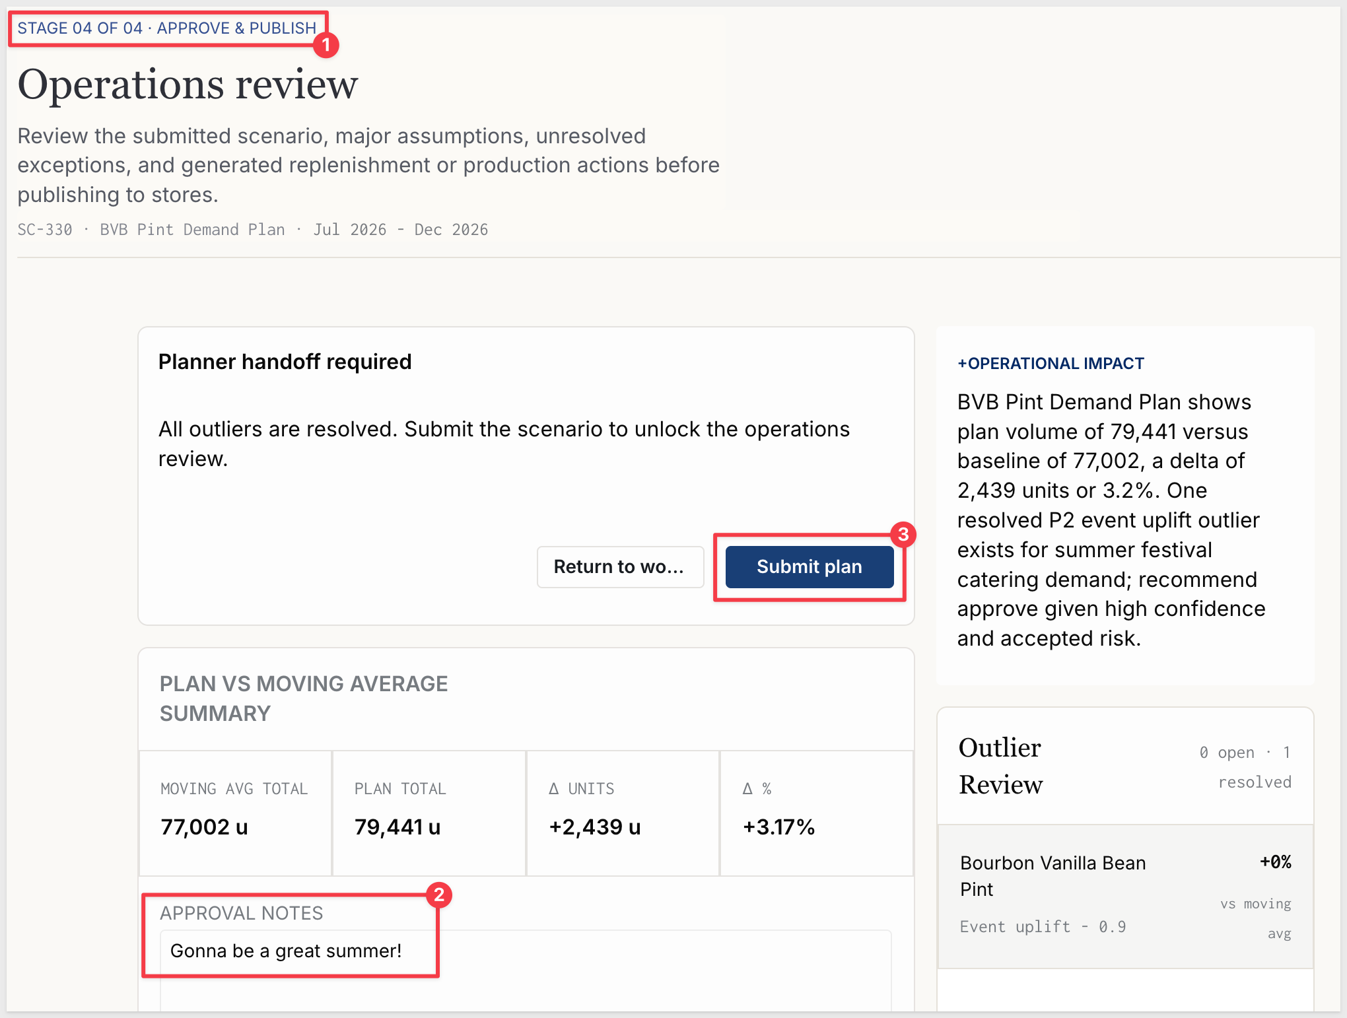Click the Planner handoff required title
Image resolution: width=1347 pixels, height=1018 pixels.
pos(285,362)
